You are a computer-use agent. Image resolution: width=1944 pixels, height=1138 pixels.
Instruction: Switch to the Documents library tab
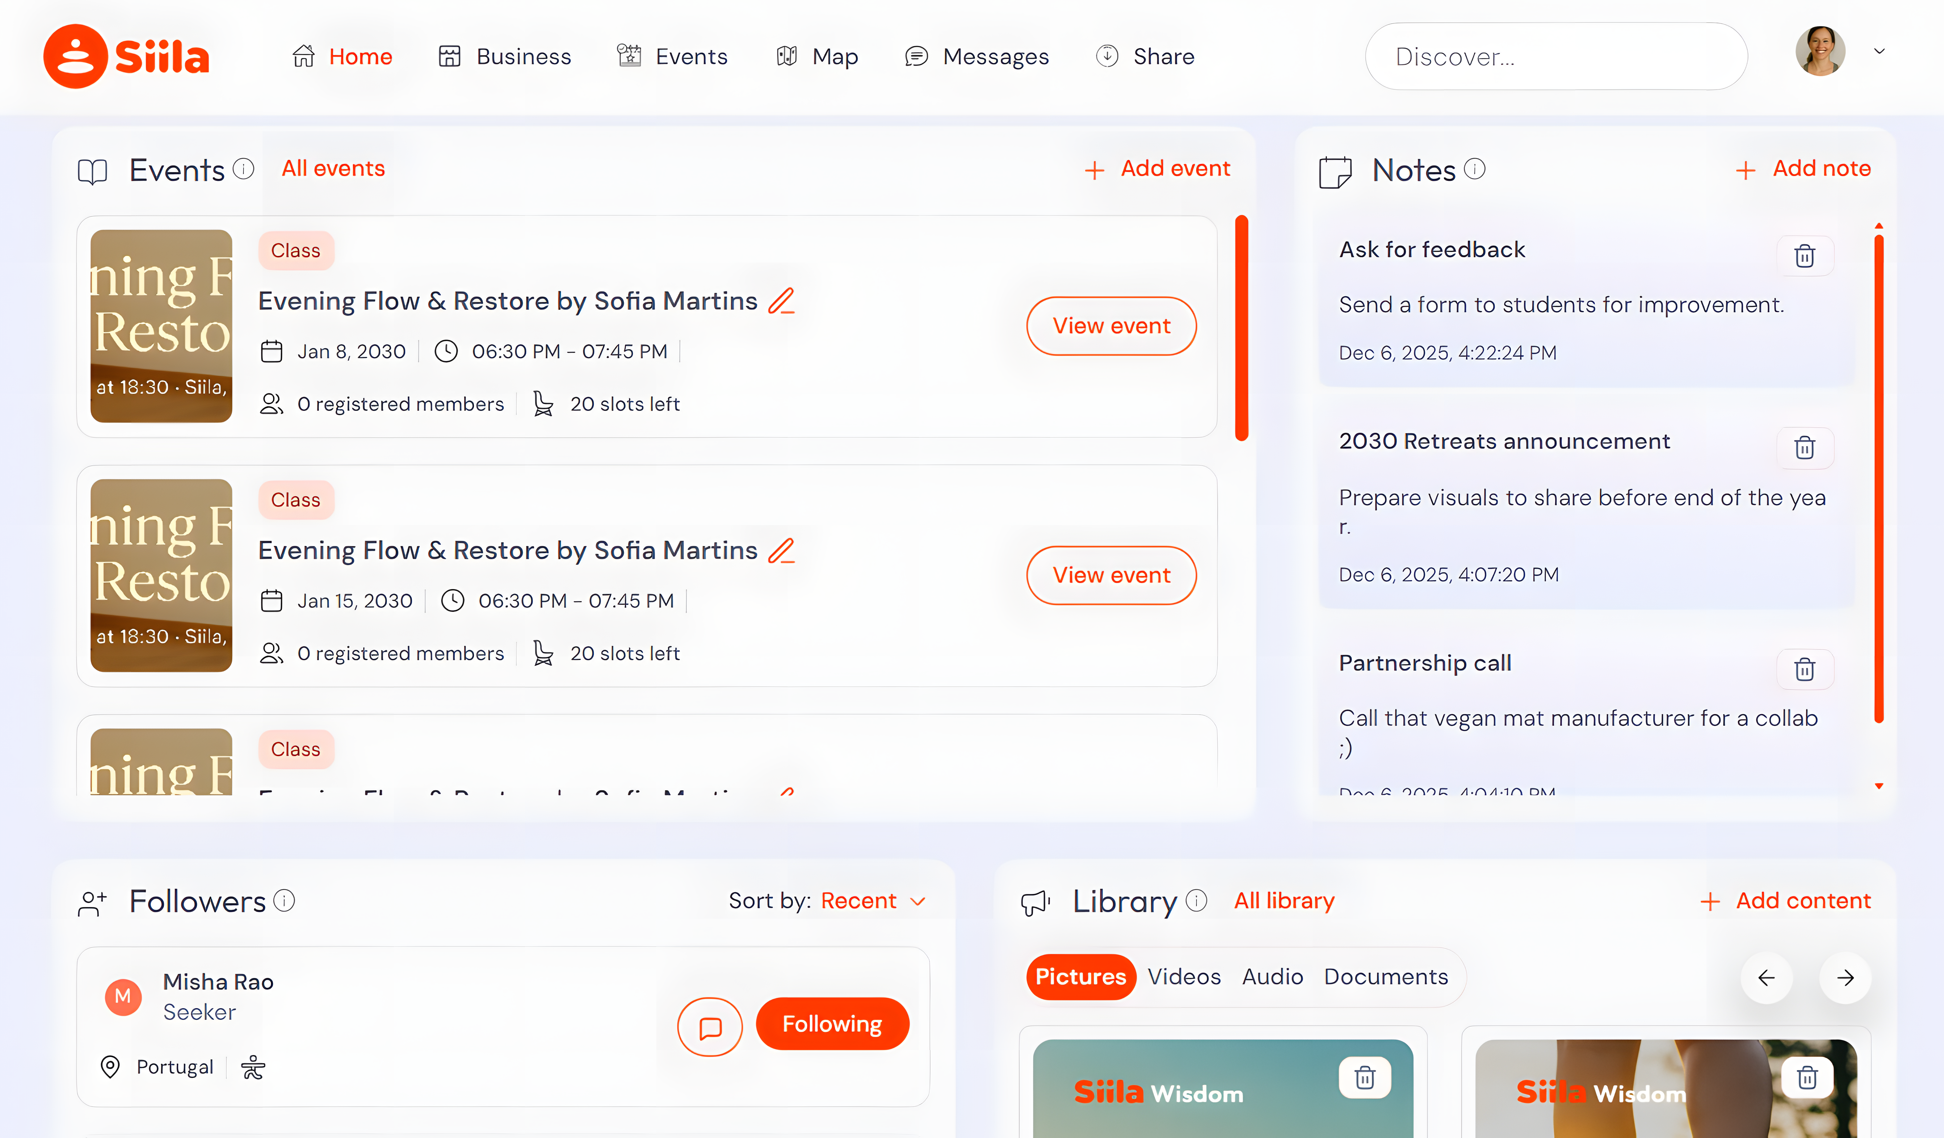click(x=1386, y=977)
